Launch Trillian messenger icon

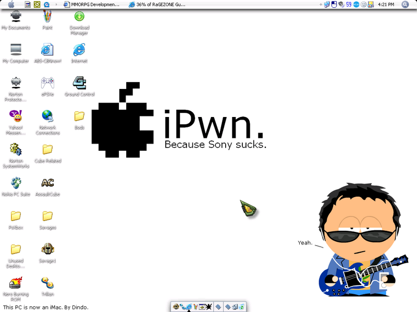pyautogui.click(x=47, y=287)
